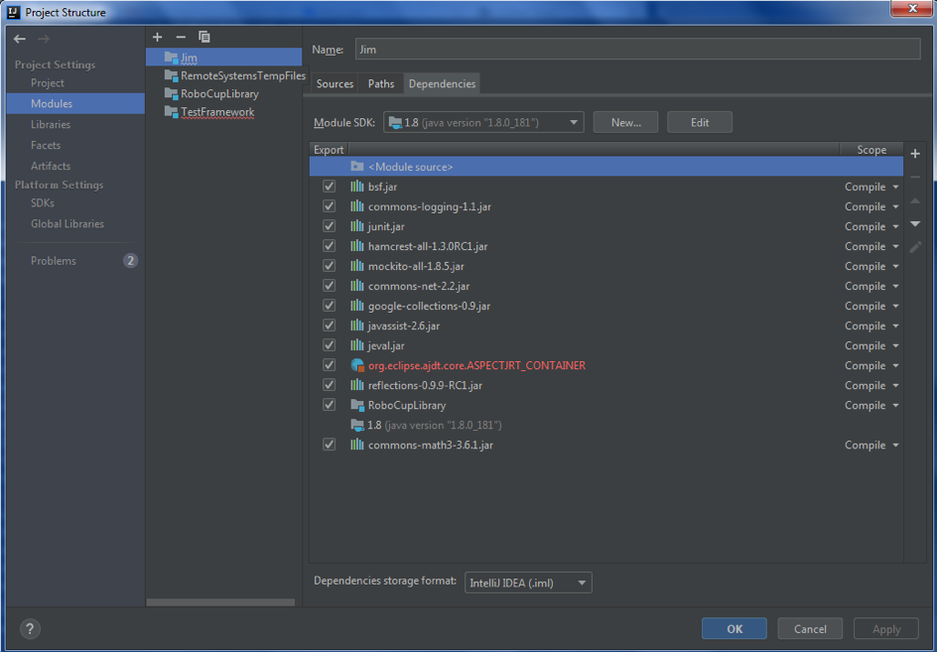Screen dimensions: 937x652
Task: Open Facets in sidebar
Action: tap(46, 145)
